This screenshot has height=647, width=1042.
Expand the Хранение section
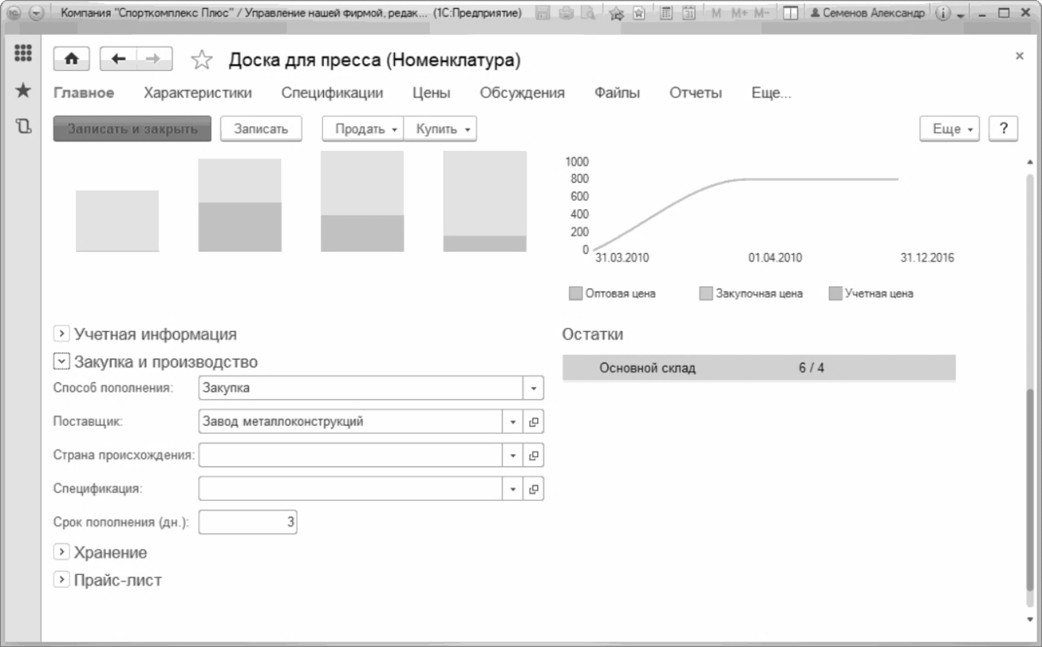coord(60,552)
